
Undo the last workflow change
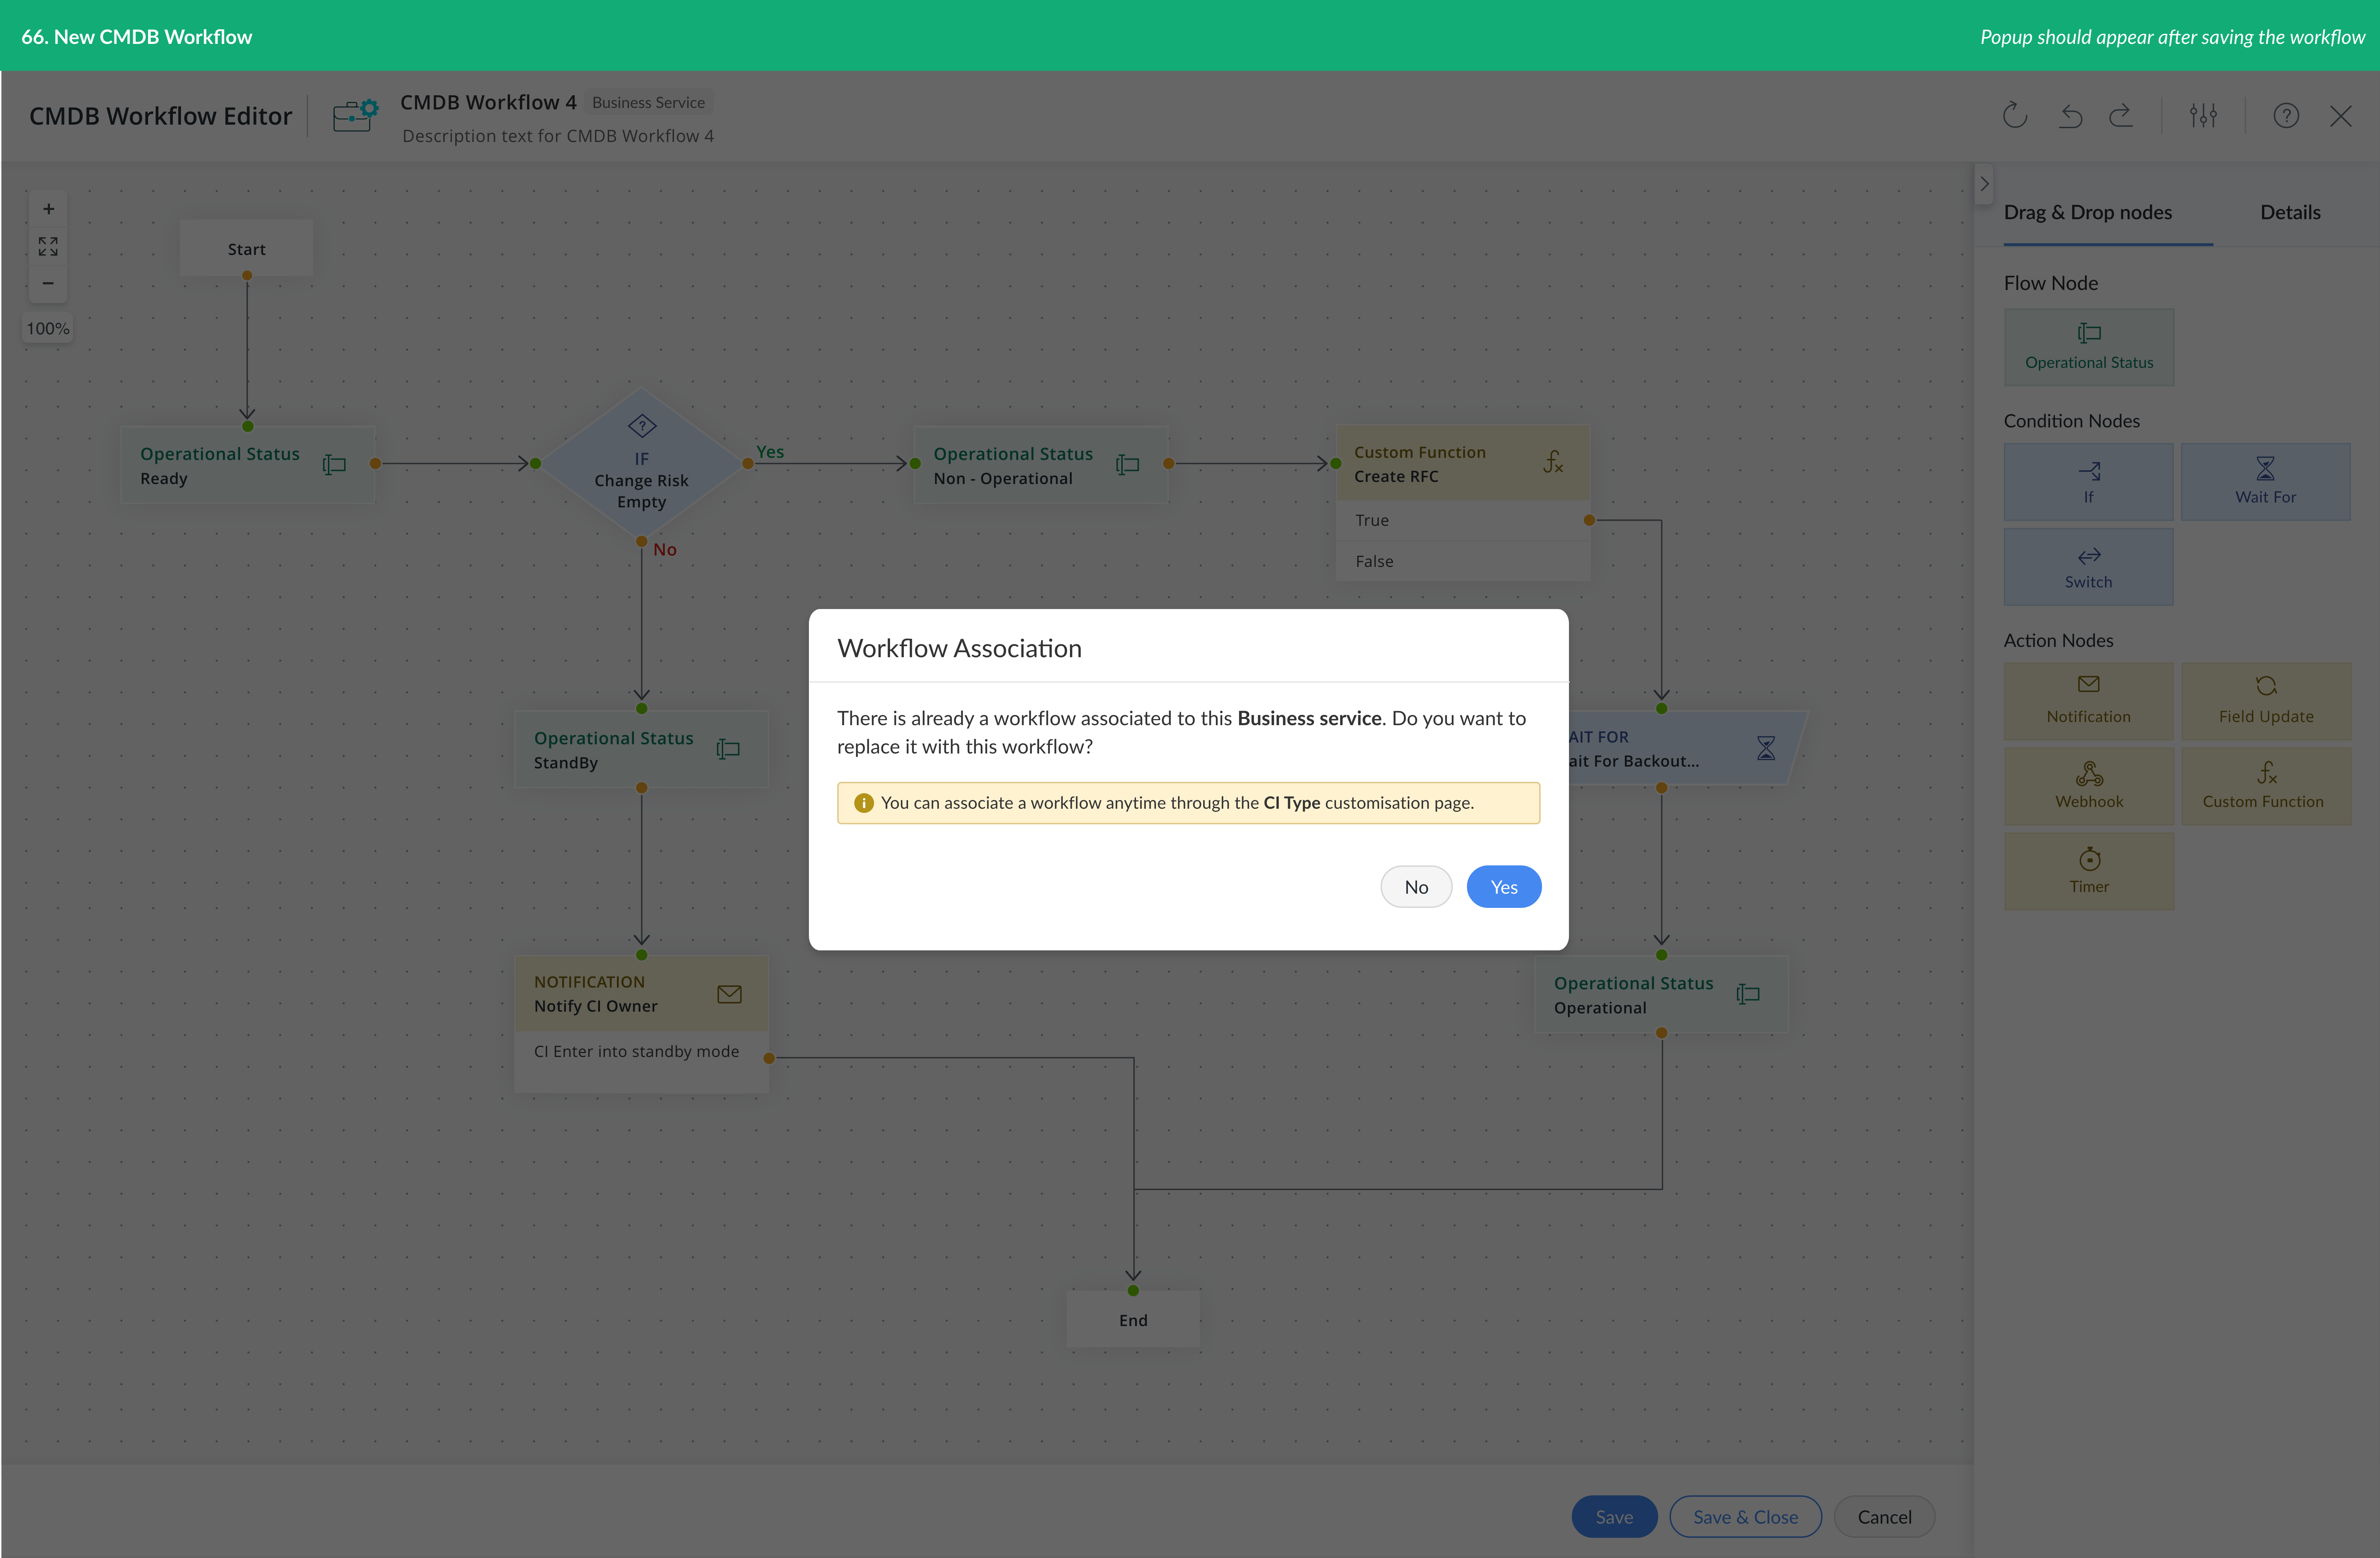click(x=2070, y=116)
